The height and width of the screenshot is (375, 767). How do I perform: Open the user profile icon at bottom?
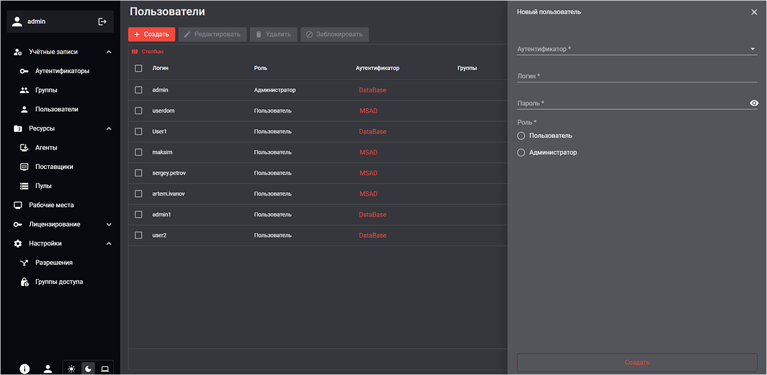[48, 368]
